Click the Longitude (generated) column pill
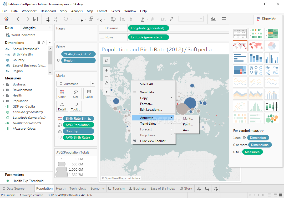This screenshot has width=284, height=198. point(148,28)
